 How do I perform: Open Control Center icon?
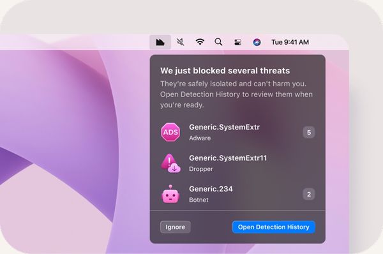pos(237,42)
